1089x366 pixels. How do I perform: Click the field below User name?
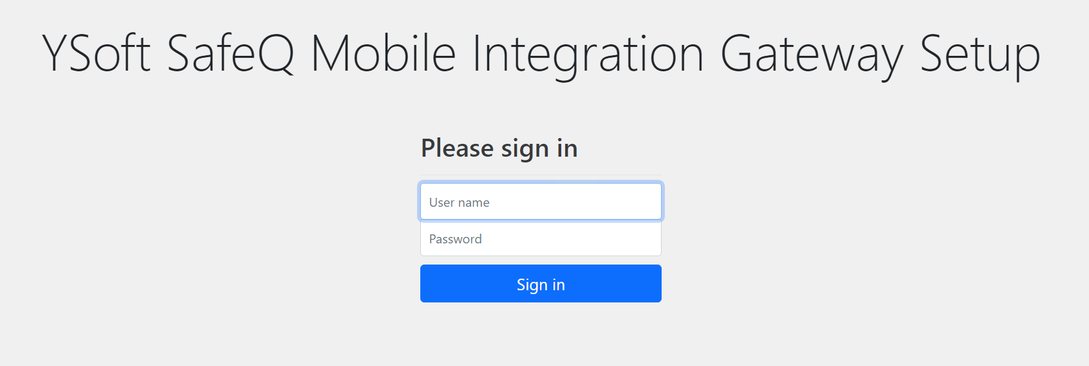(541, 239)
